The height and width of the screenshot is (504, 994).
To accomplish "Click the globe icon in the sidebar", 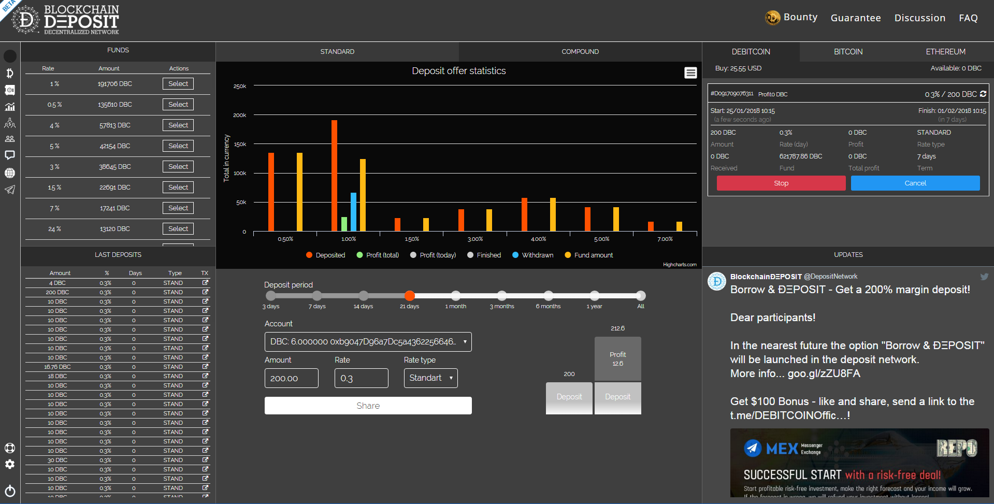I will (10, 173).
